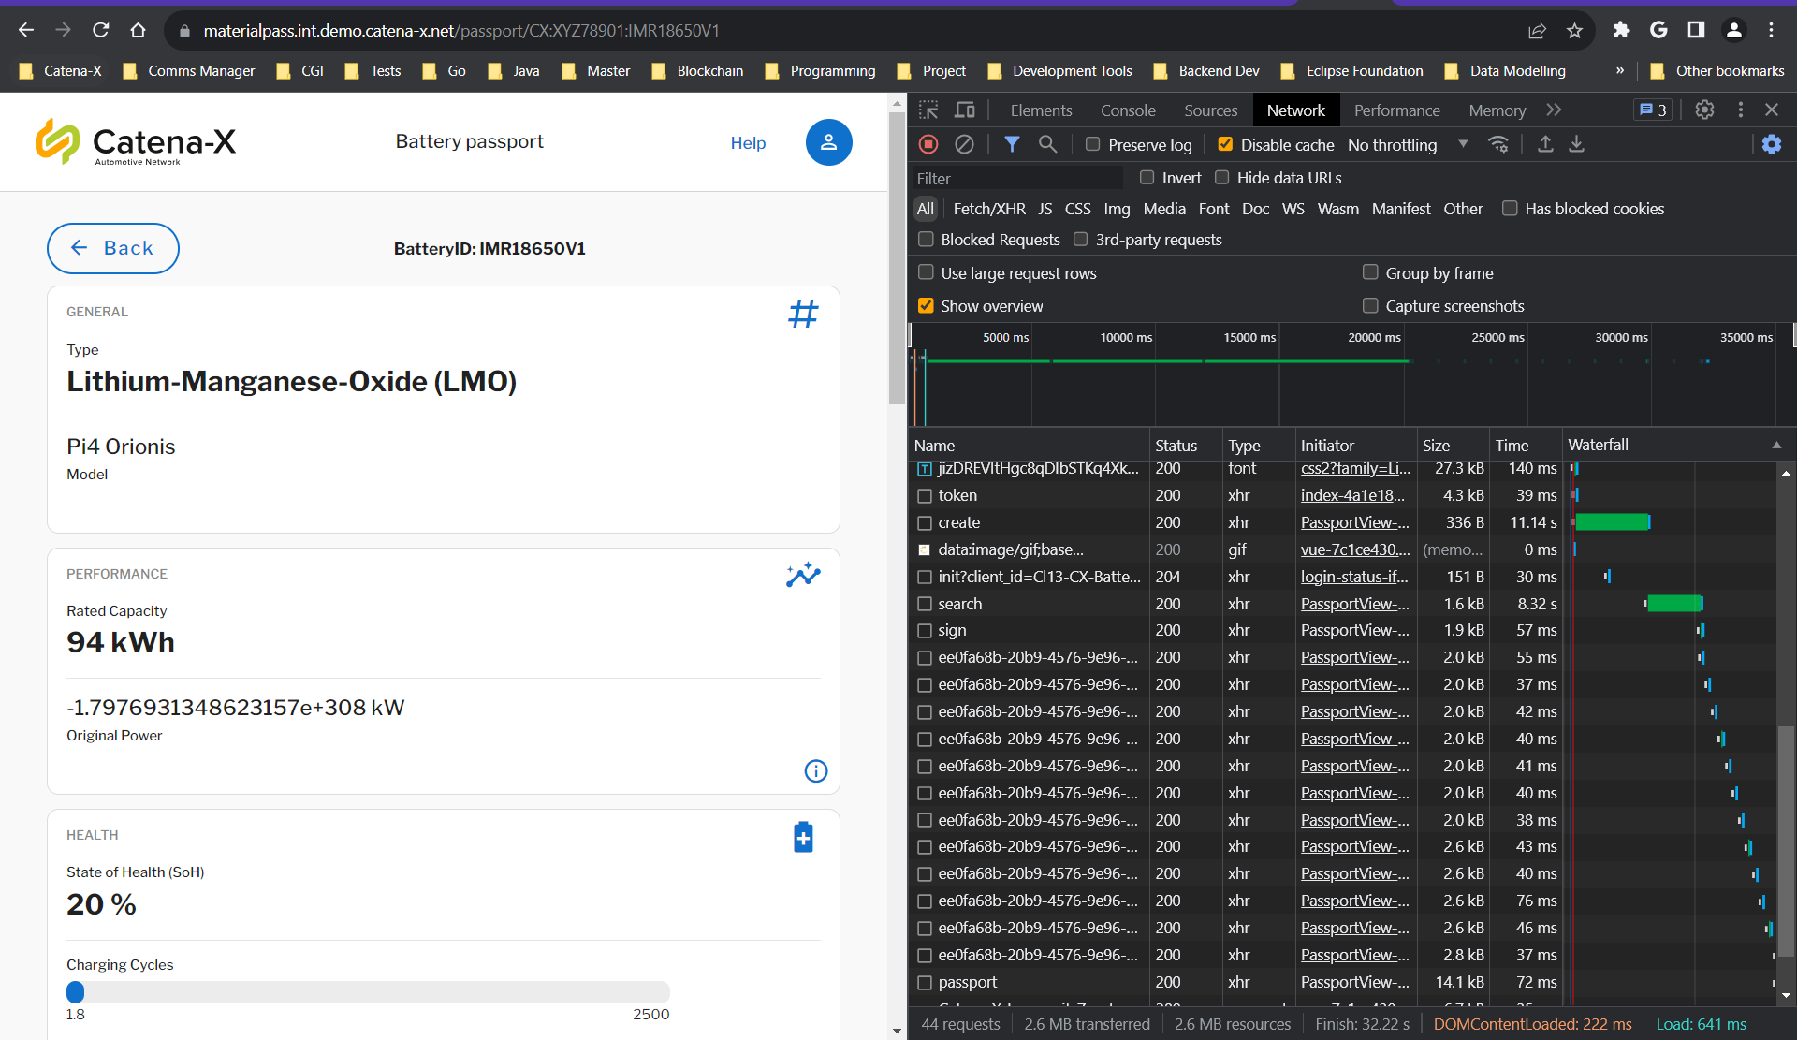This screenshot has width=1797, height=1040.
Task: Open the battery health details icon
Action: pyautogui.click(x=803, y=837)
